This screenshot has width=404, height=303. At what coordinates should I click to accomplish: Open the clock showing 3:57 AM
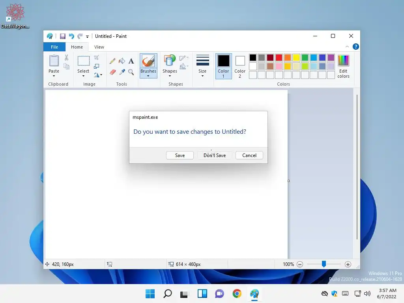(x=387, y=294)
